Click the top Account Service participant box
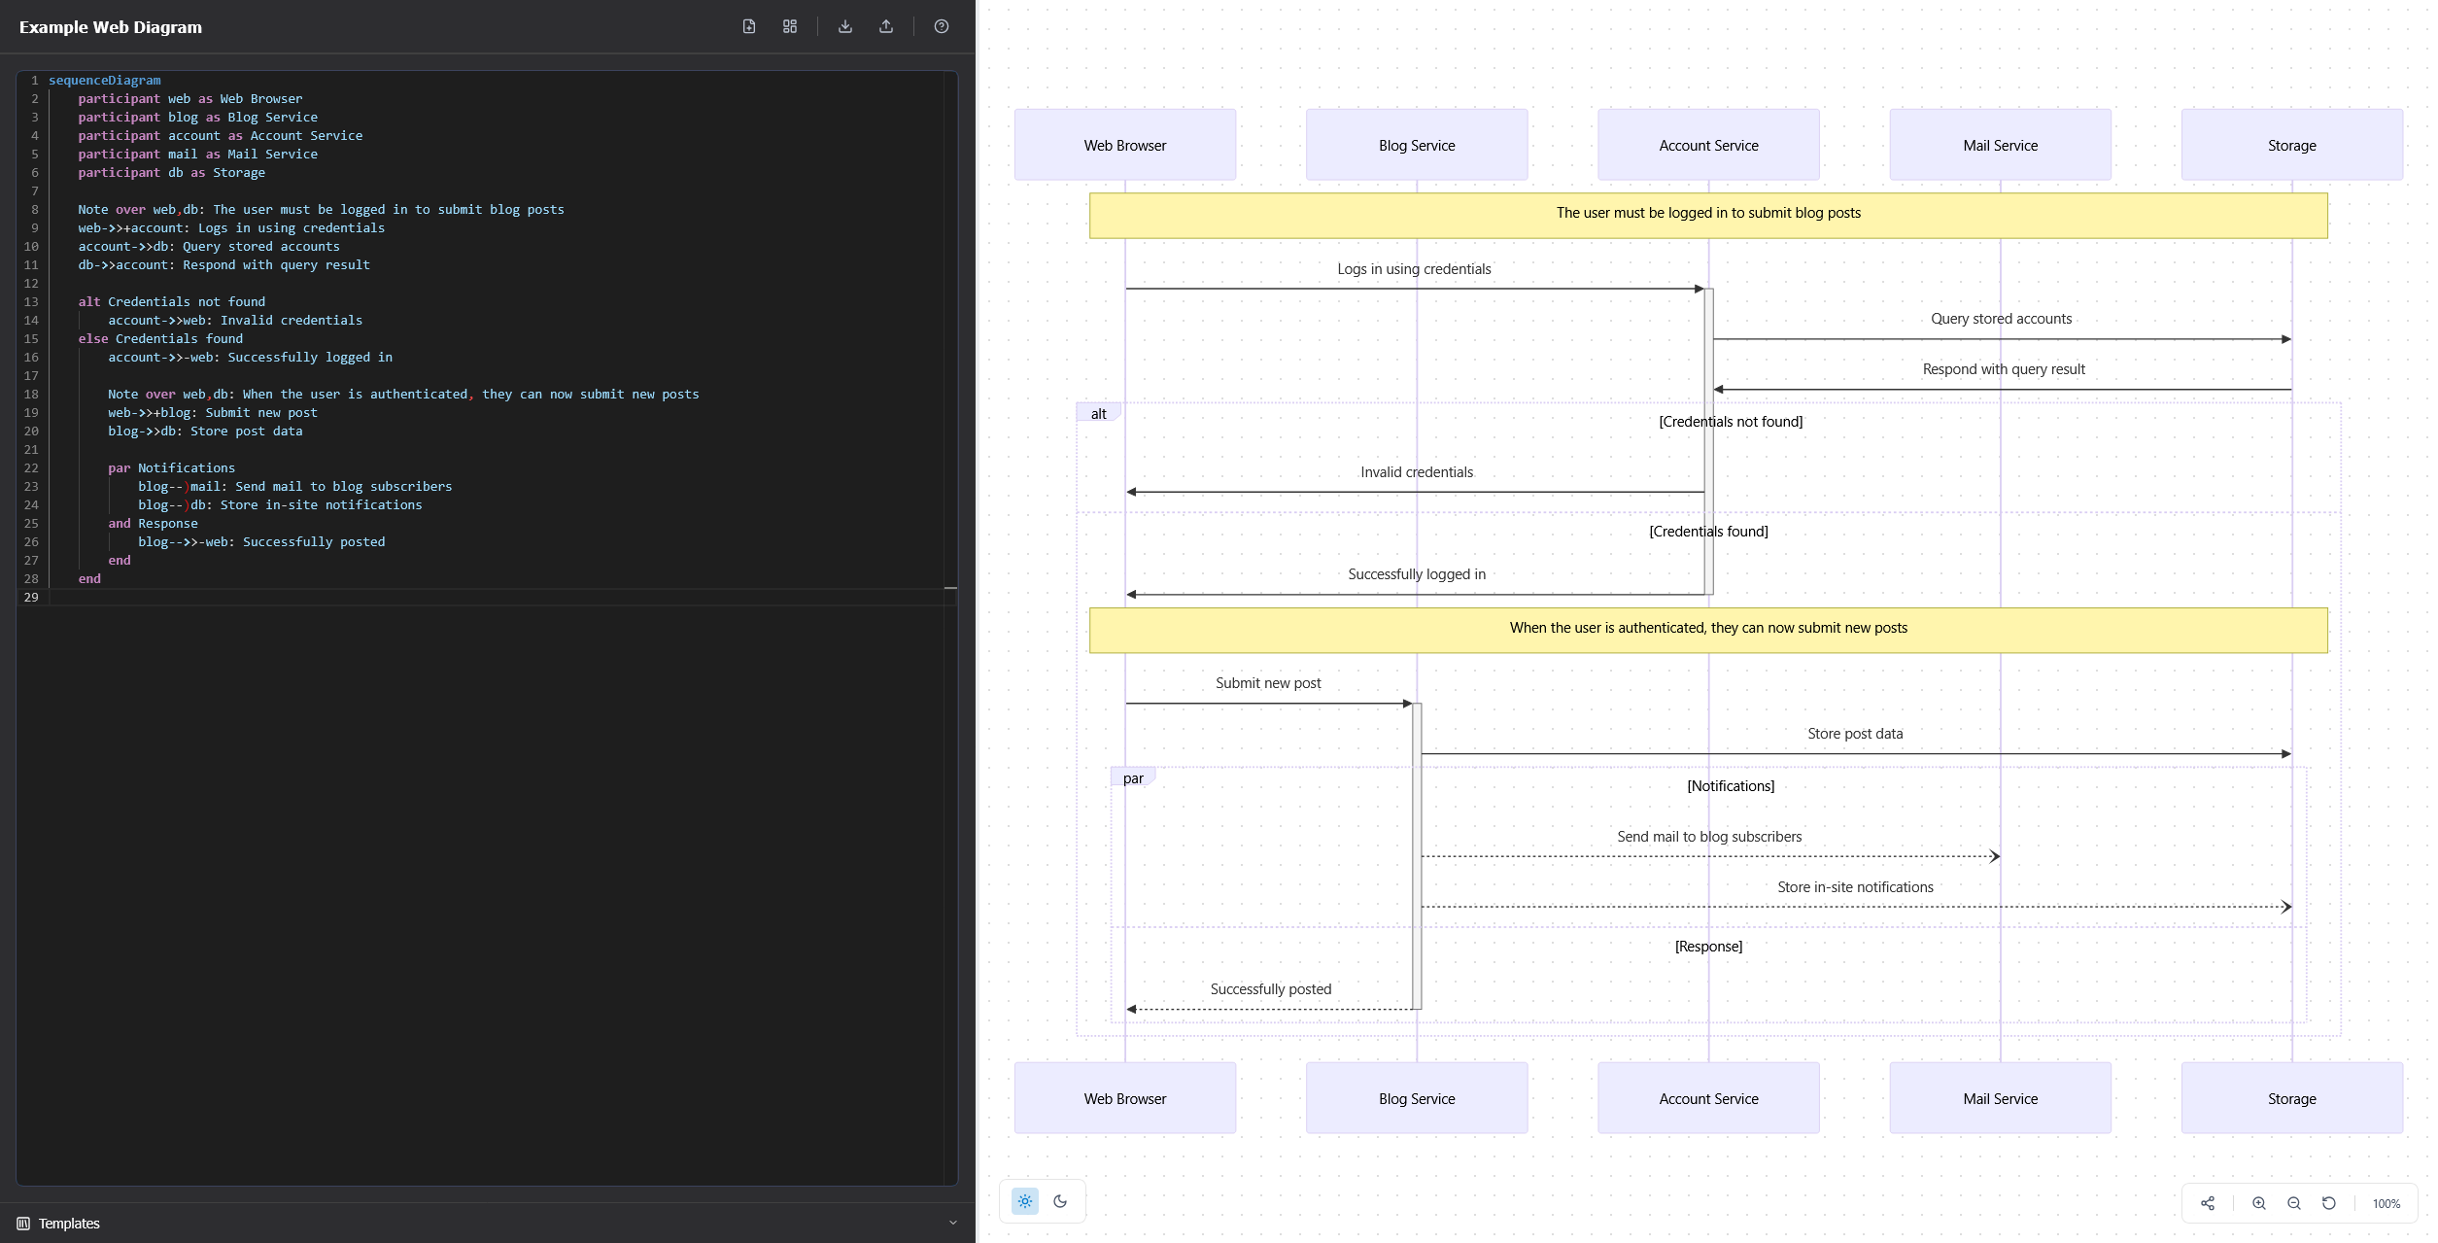2438x1243 pixels. click(1708, 145)
